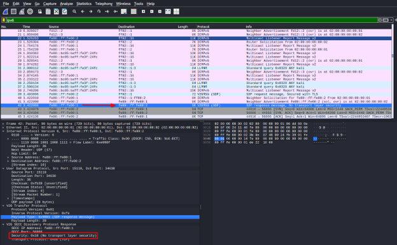Expand the Source Address field

(x=8, y=157)
